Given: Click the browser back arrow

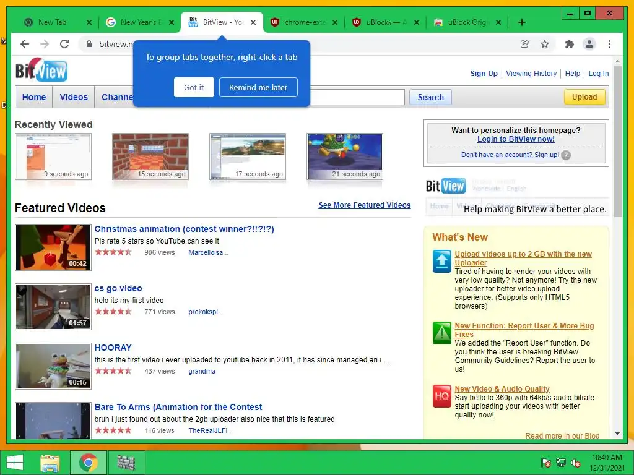Looking at the screenshot, I should pyautogui.click(x=25, y=44).
